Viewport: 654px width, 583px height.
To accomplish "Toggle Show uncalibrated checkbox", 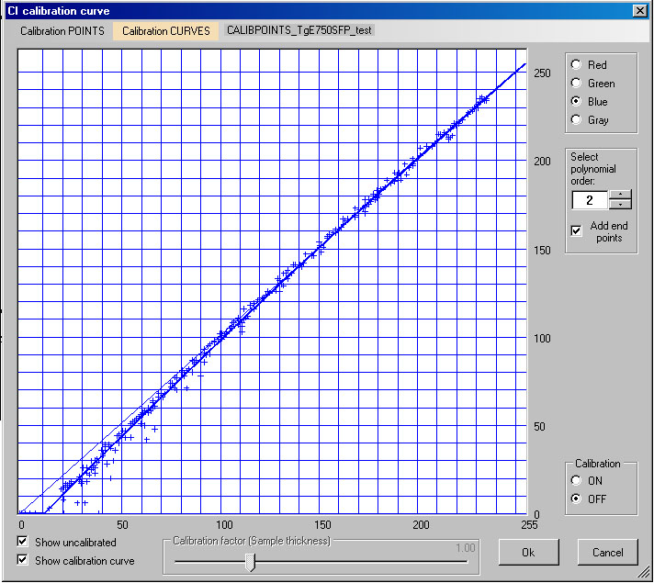I will [23, 542].
